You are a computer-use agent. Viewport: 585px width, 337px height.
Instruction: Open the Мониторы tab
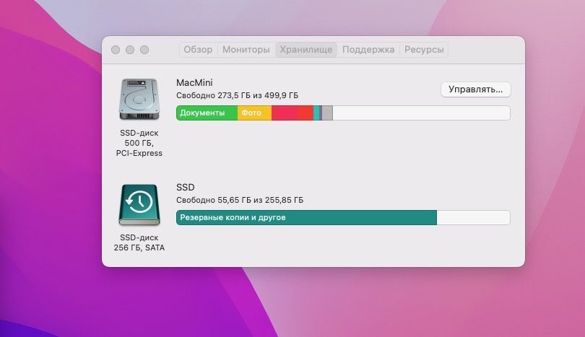point(246,50)
